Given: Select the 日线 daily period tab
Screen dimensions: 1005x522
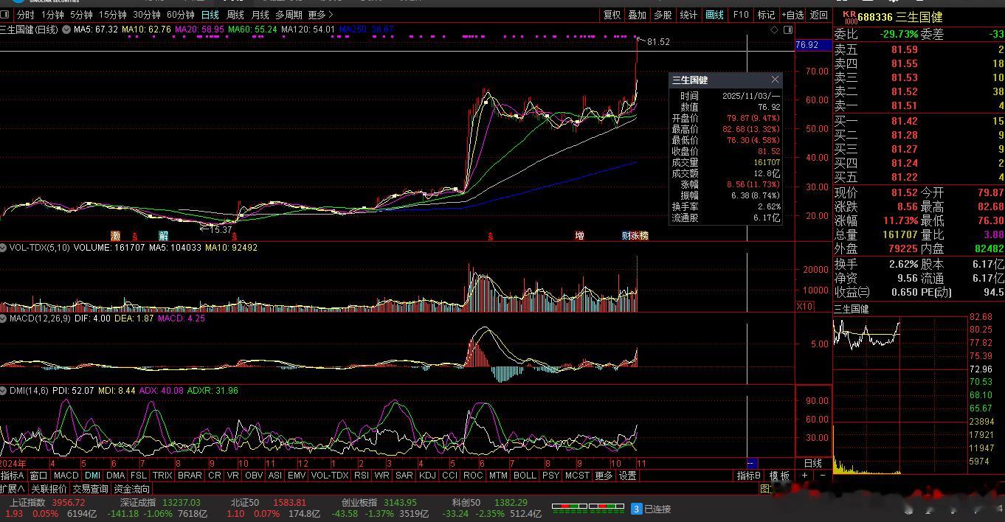Looking at the screenshot, I should coord(210,15).
